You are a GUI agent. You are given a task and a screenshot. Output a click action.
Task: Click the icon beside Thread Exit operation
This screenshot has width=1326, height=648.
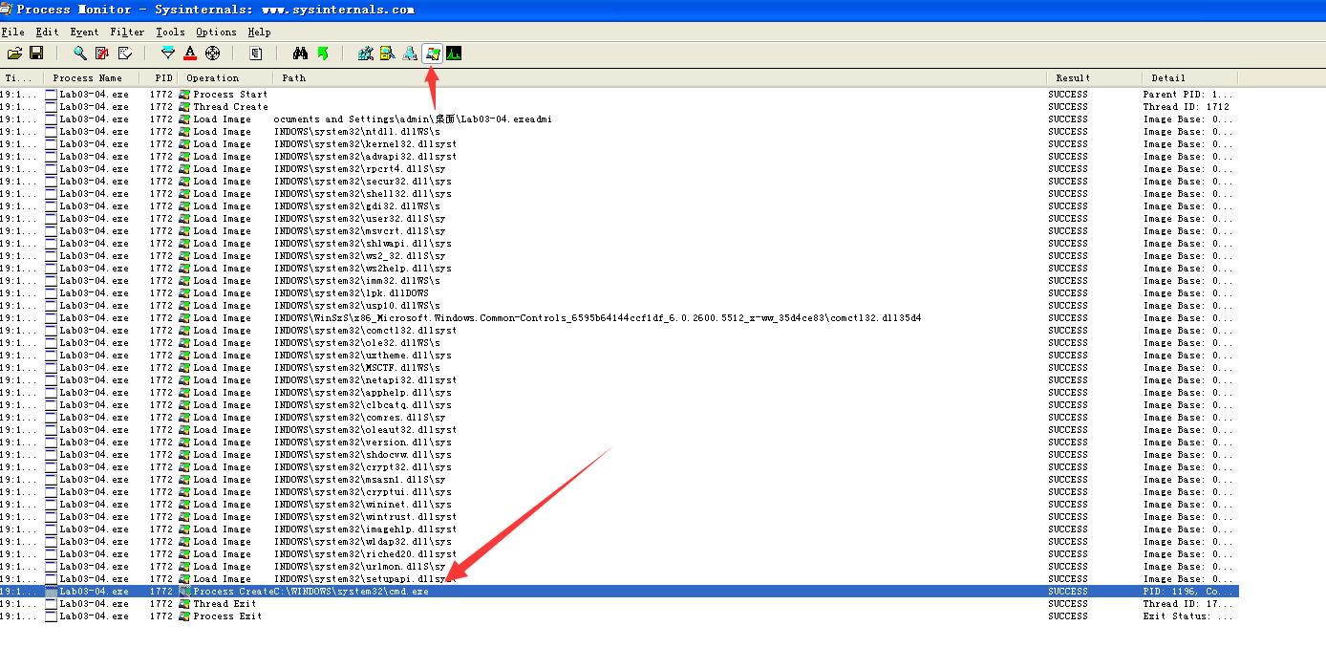click(184, 604)
